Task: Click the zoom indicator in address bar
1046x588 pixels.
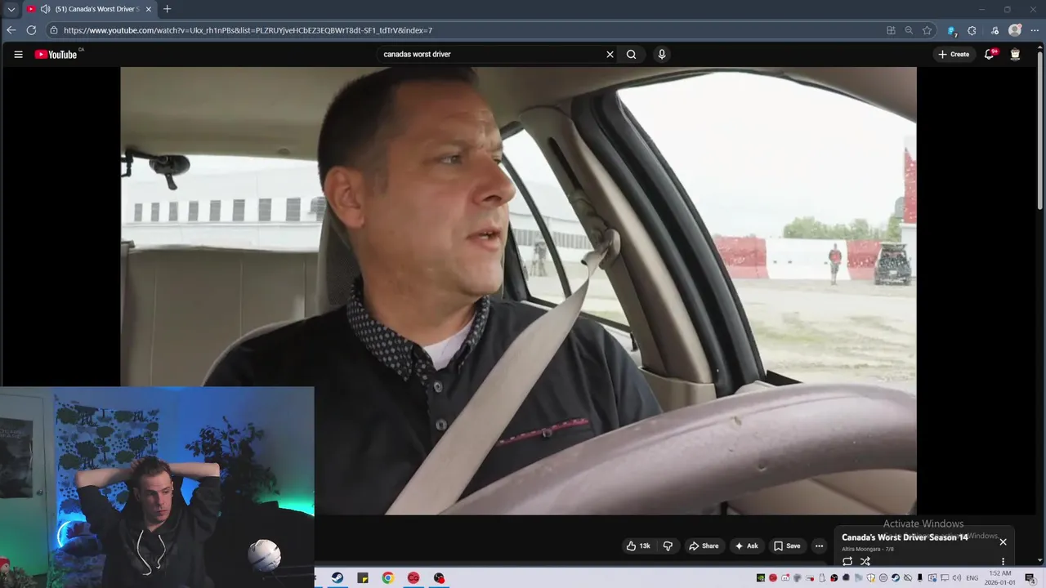Action: tap(909, 30)
